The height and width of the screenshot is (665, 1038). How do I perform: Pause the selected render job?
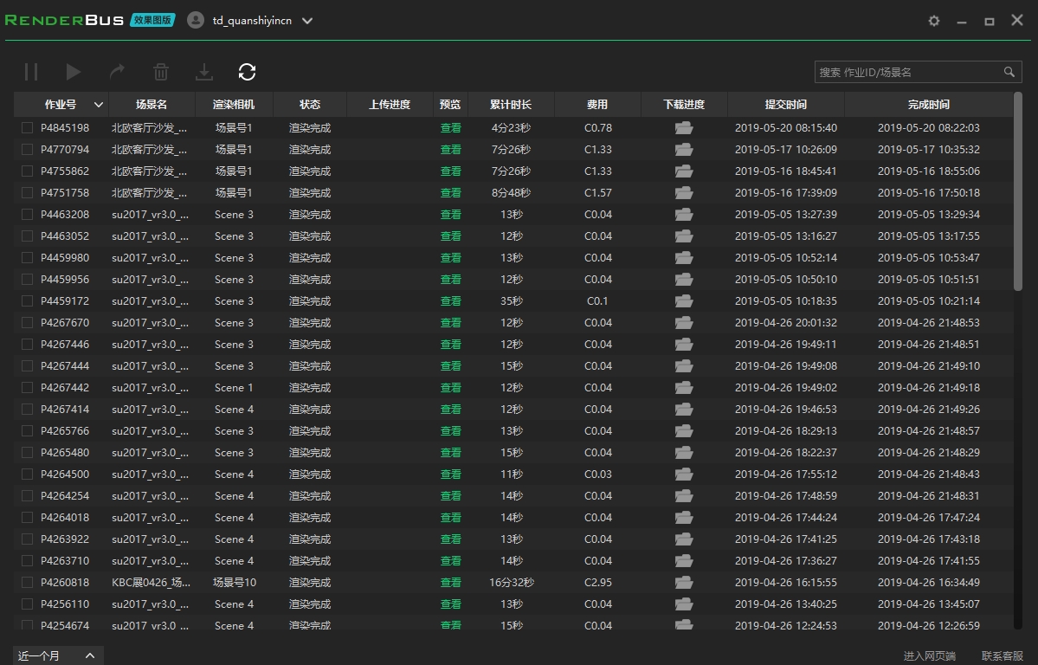(30, 72)
